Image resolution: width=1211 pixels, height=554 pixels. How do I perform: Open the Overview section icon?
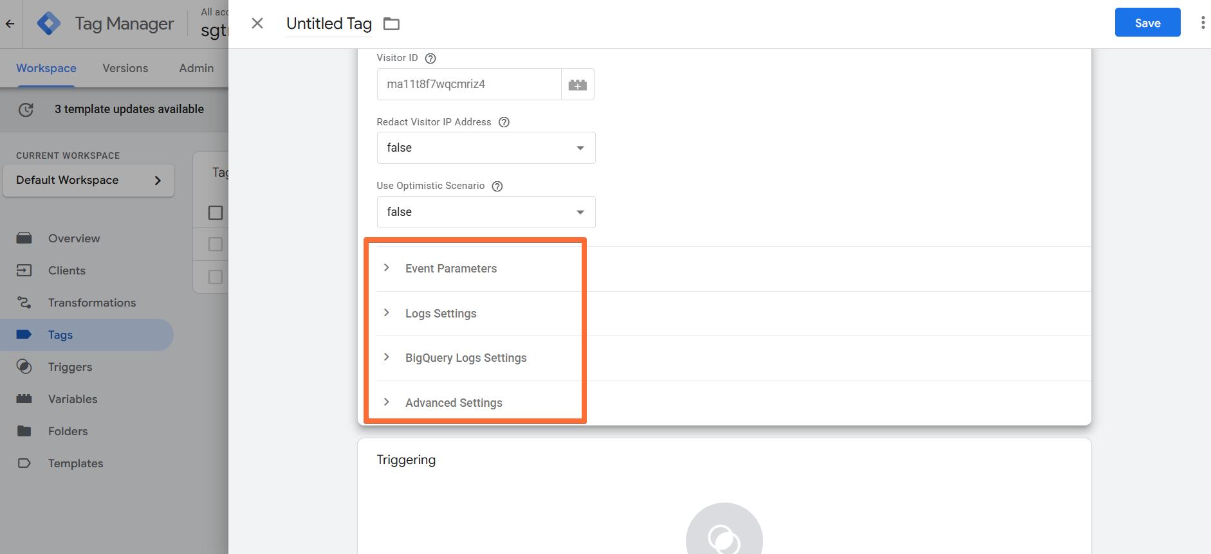24,238
